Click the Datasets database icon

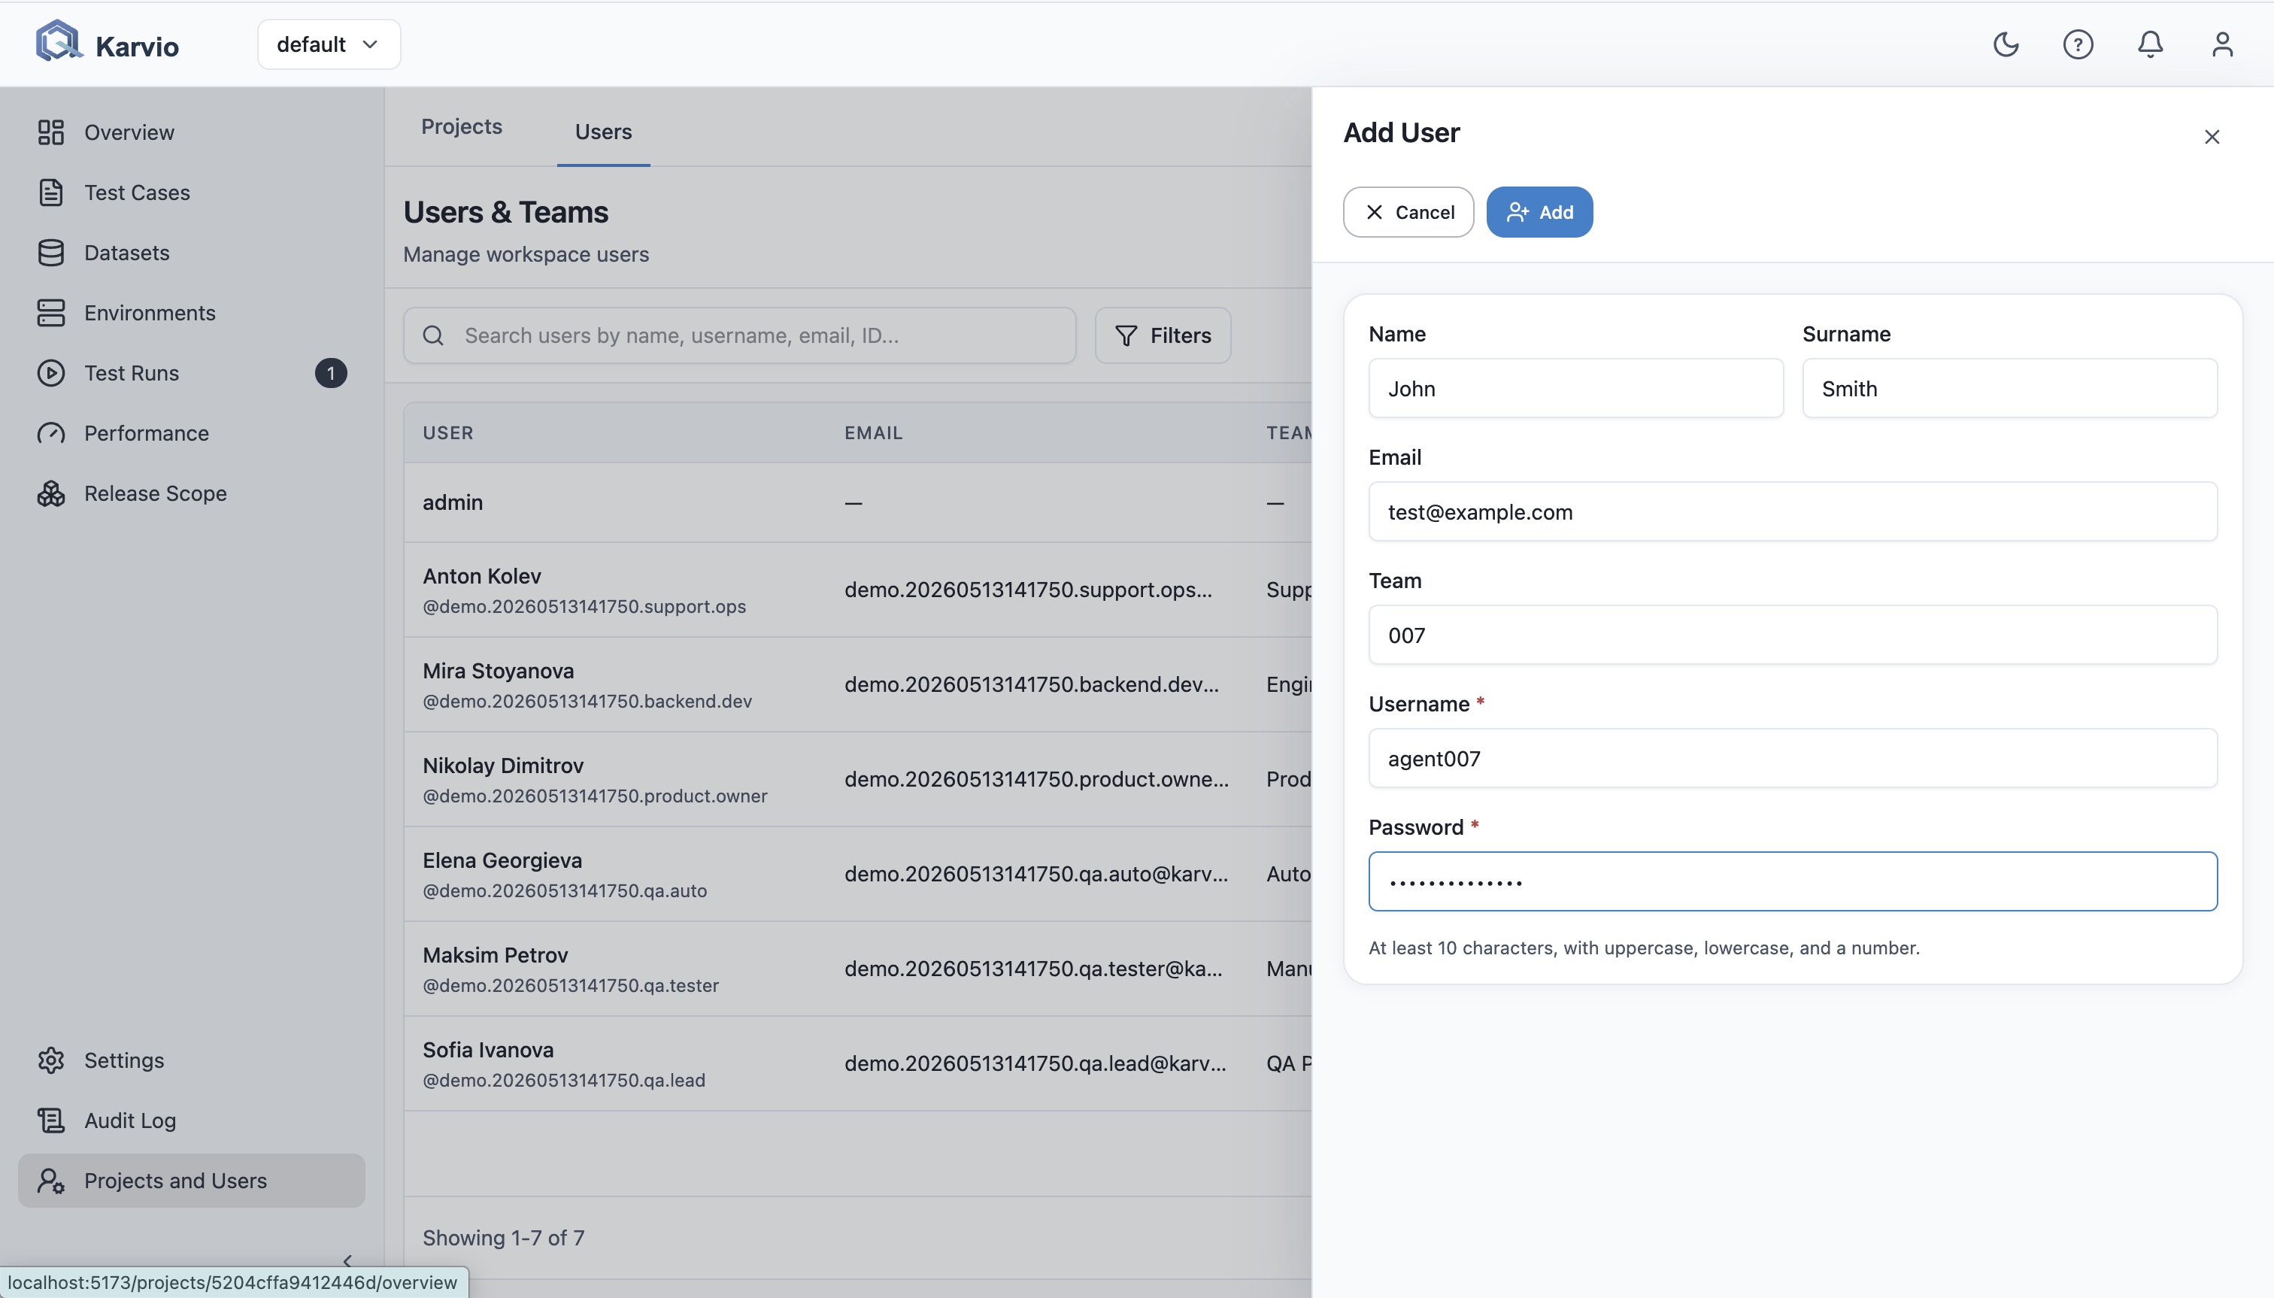tap(51, 252)
